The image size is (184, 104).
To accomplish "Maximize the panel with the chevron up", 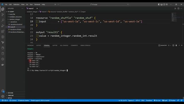I will (x=179, y=45).
